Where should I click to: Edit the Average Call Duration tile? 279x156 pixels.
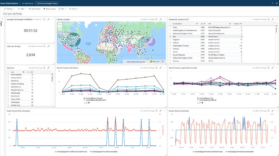[x=48, y=19]
